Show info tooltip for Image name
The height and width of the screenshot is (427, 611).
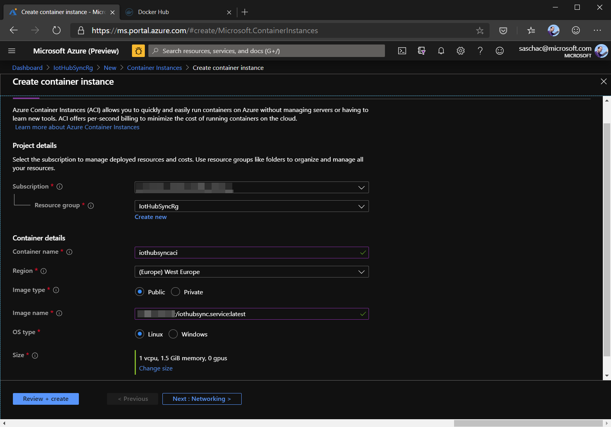pos(59,313)
